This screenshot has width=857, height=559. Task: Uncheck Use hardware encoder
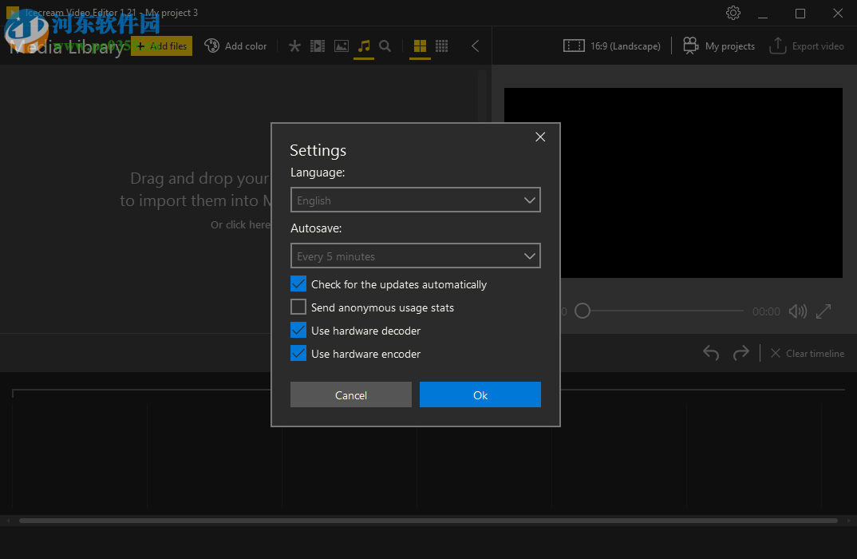coord(298,353)
